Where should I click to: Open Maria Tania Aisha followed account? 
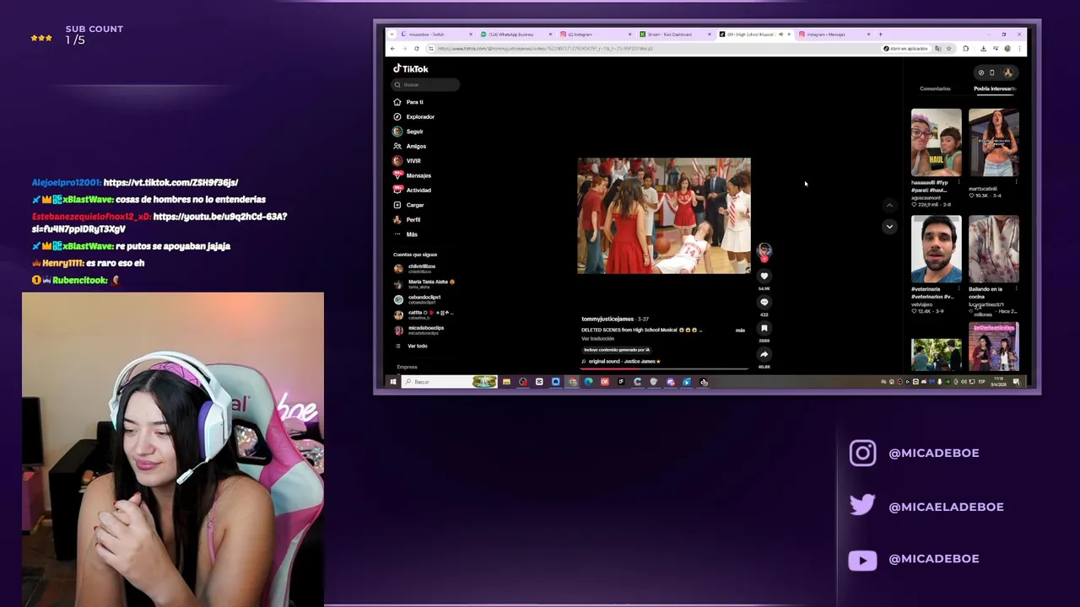424,283
